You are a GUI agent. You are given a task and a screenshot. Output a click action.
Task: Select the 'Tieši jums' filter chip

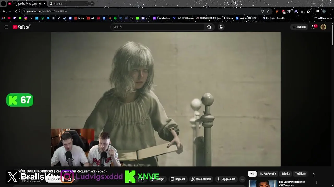tap(301, 174)
